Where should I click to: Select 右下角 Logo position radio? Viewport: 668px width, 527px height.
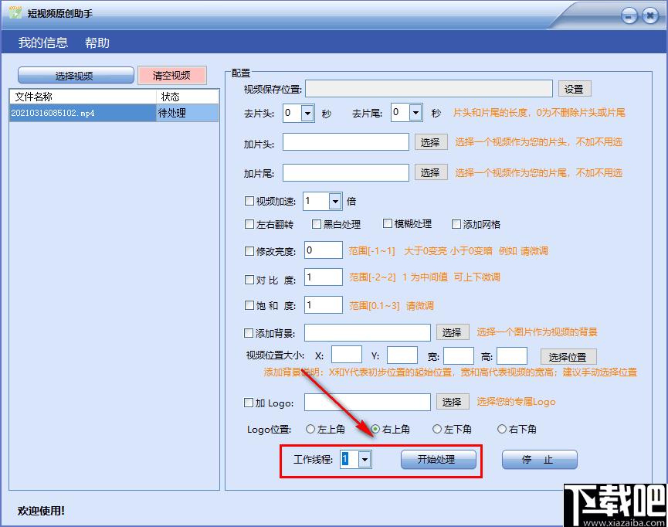click(x=502, y=429)
